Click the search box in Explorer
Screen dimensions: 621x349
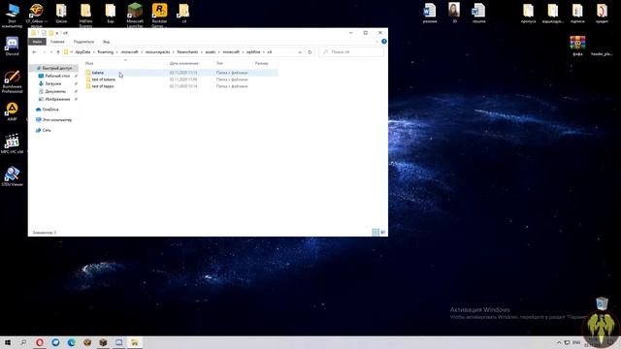[x=351, y=51]
